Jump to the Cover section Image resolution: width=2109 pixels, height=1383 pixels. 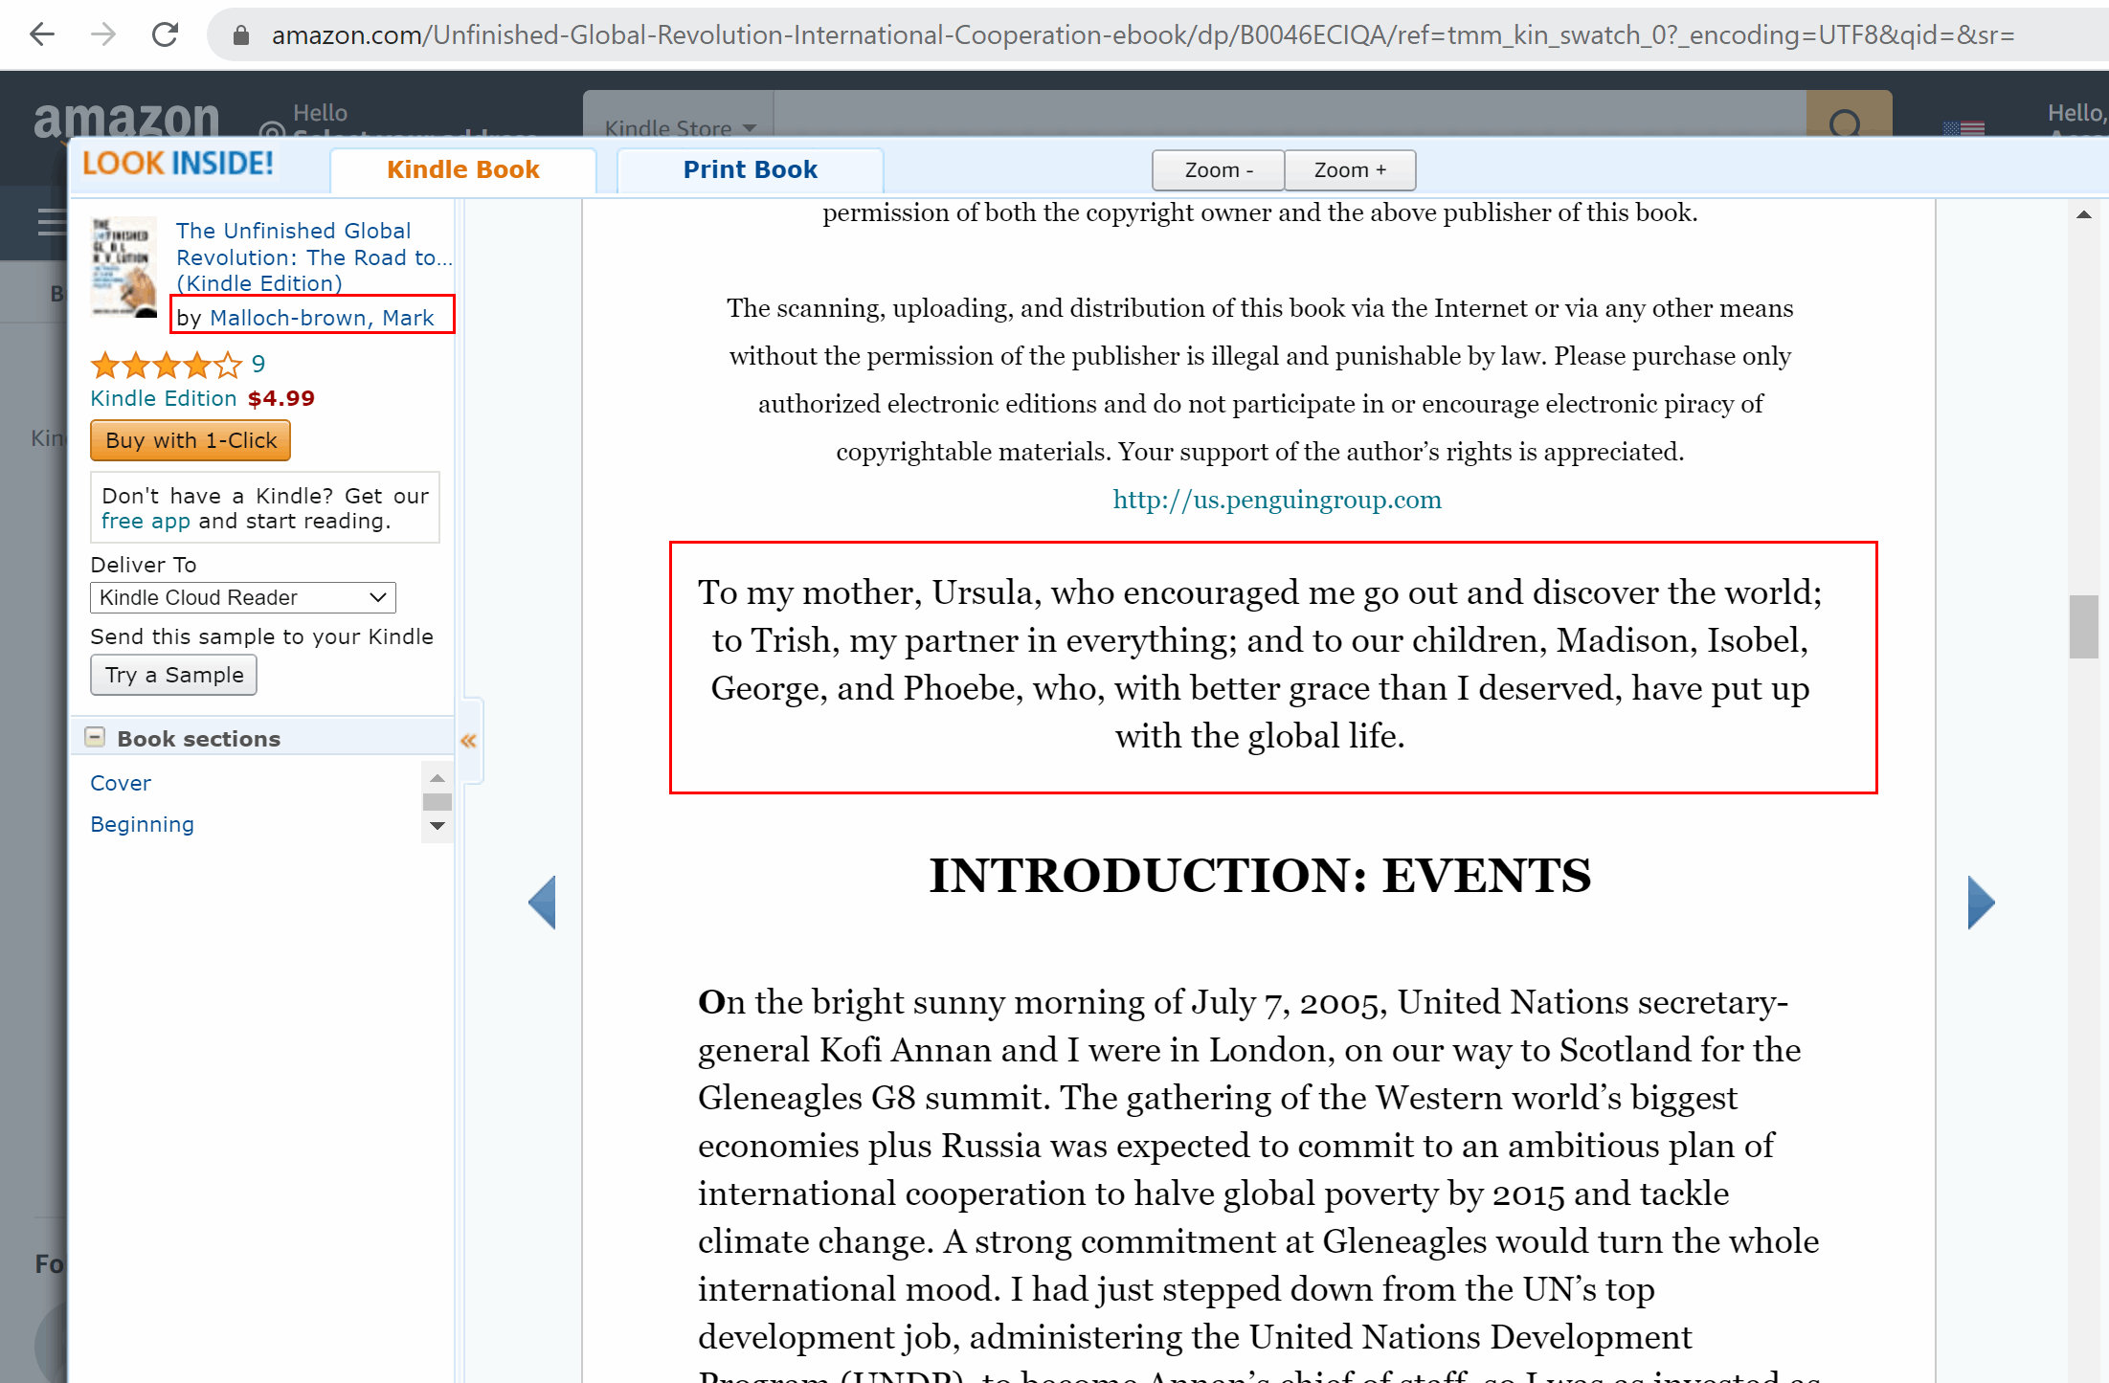[x=121, y=783]
